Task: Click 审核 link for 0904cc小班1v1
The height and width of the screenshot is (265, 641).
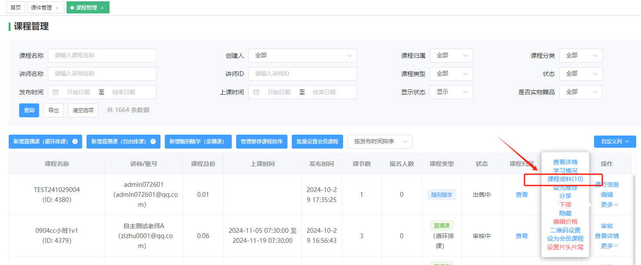Action: 607,226
